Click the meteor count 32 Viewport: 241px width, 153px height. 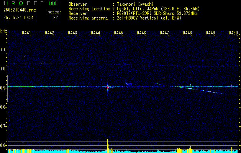point(56,18)
